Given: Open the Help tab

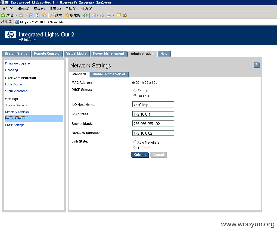Looking at the screenshot, I should click(x=164, y=54).
